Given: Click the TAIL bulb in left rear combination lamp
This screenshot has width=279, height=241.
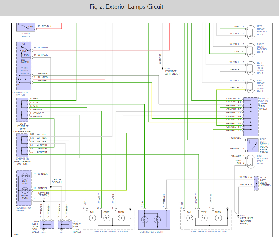Looking at the screenshot, I should (x=92, y=218).
